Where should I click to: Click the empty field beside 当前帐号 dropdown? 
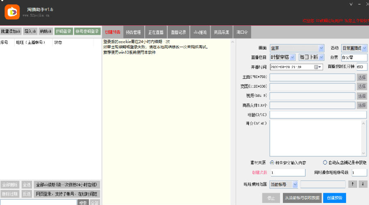pyautogui.click(x=323, y=185)
